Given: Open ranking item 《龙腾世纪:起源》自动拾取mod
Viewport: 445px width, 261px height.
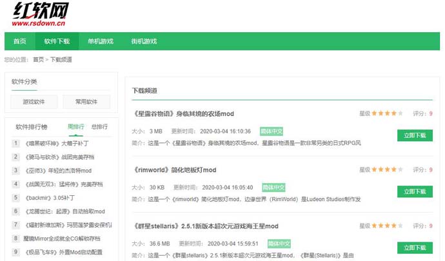Looking at the screenshot, I should pos(65,211).
